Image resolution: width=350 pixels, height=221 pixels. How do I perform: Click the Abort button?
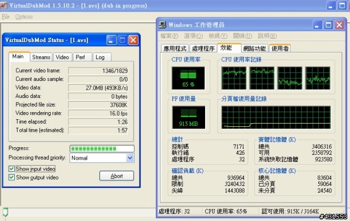coord(116,176)
